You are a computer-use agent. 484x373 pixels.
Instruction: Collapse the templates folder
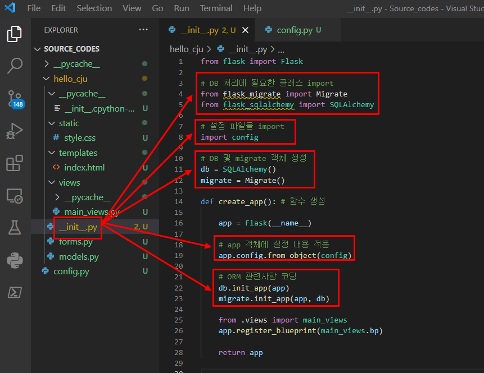click(52, 153)
